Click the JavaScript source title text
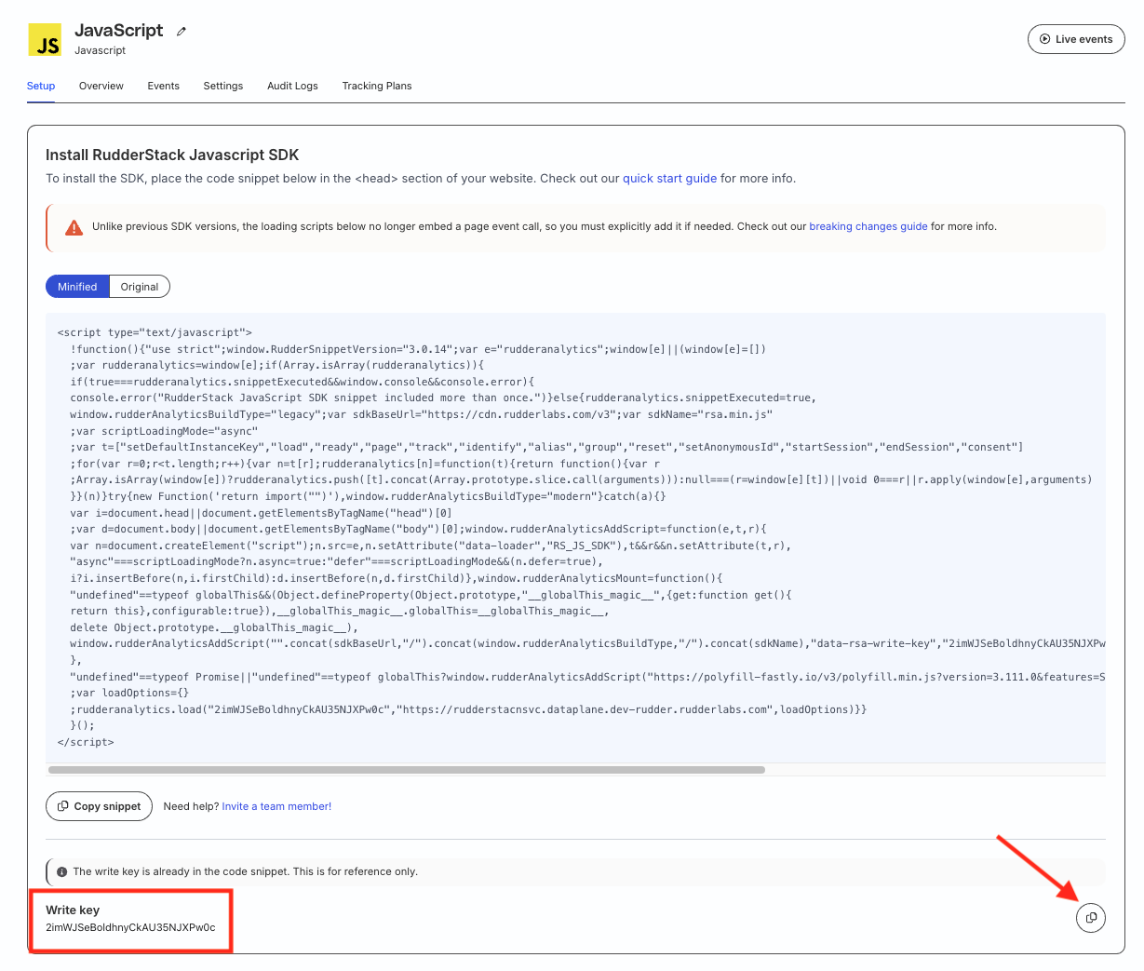Screen dimensions: 1144x971 pyautogui.click(x=119, y=30)
